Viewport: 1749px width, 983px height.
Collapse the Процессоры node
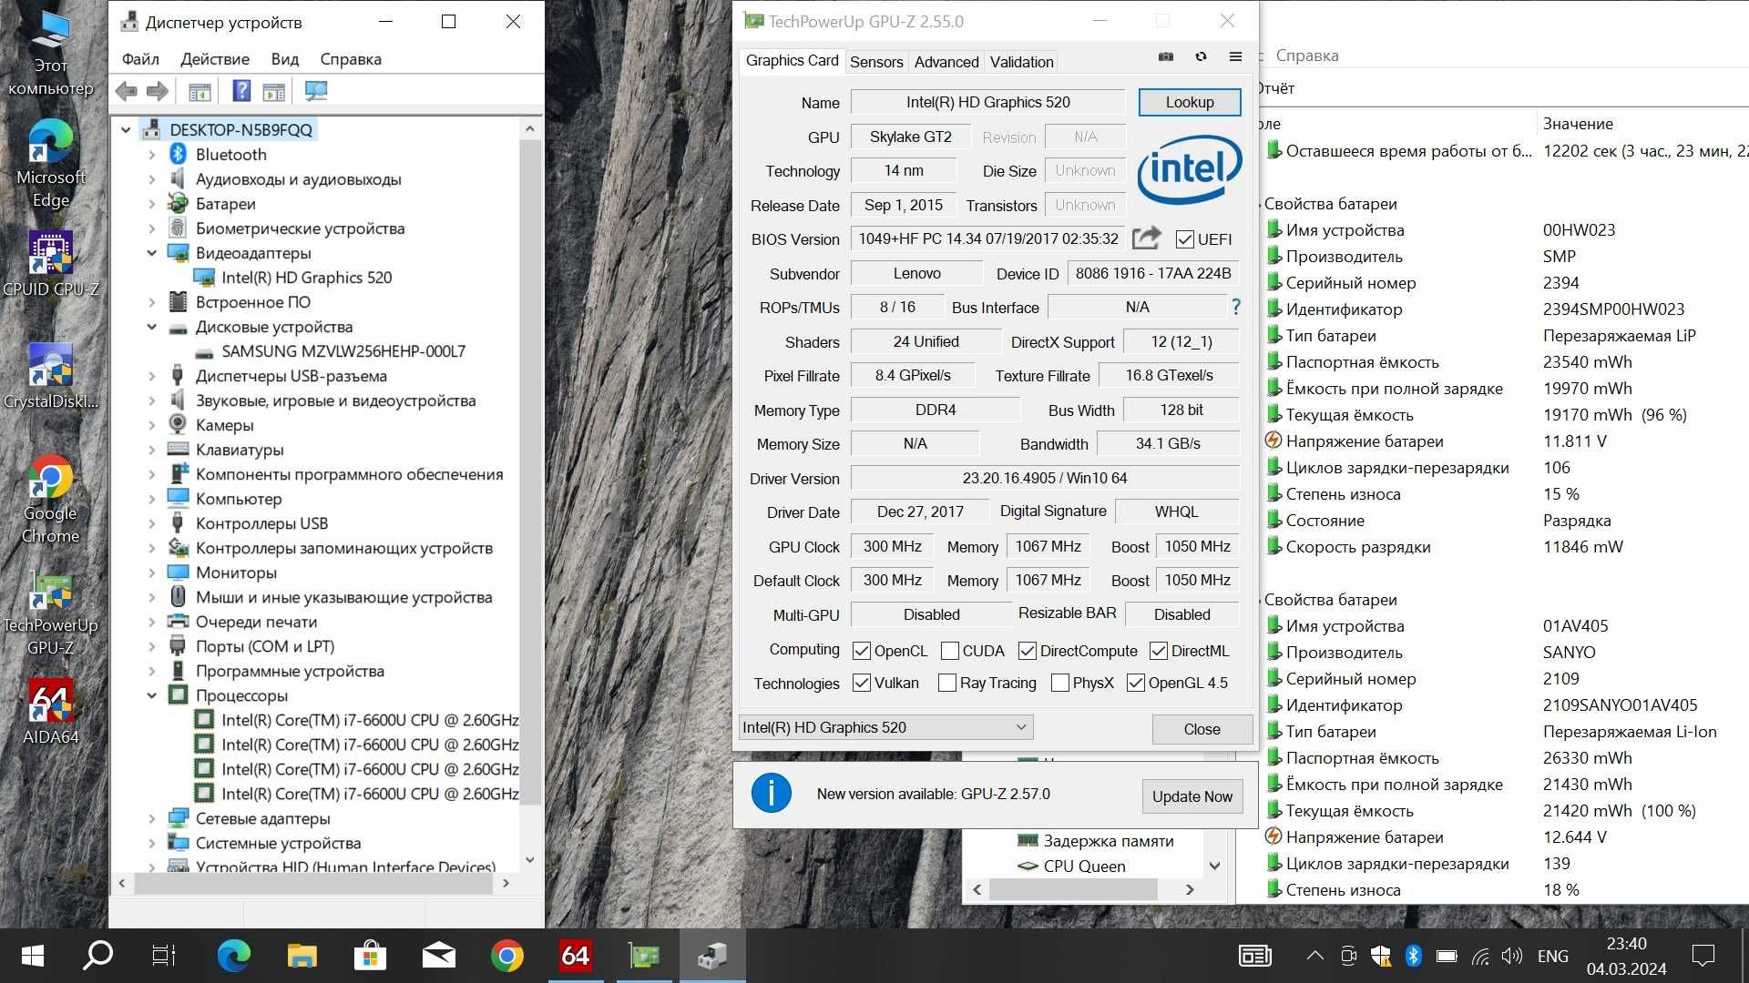(x=152, y=695)
